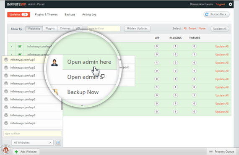Click the website list type to filter field

32,134
